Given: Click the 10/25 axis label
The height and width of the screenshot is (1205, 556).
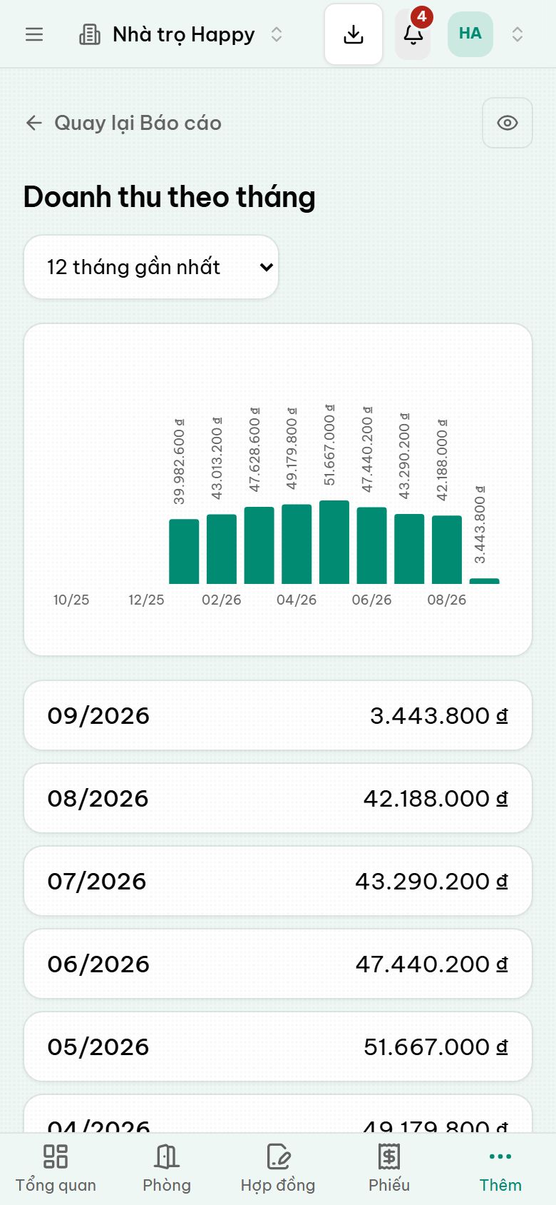Looking at the screenshot, I should pyautogui.click(x=71, y=600).
